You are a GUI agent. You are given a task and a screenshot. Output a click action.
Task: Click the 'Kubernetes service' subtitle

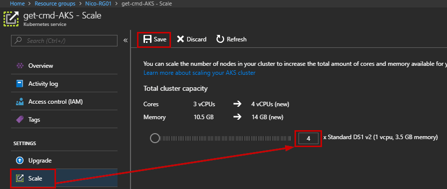pyautogui.click(x=45, y=24)
